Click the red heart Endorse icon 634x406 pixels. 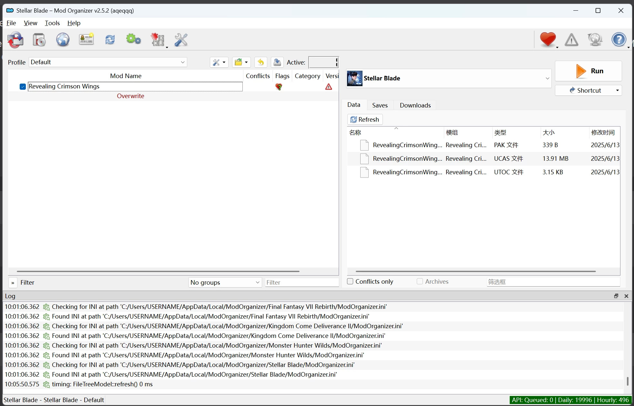547,40
